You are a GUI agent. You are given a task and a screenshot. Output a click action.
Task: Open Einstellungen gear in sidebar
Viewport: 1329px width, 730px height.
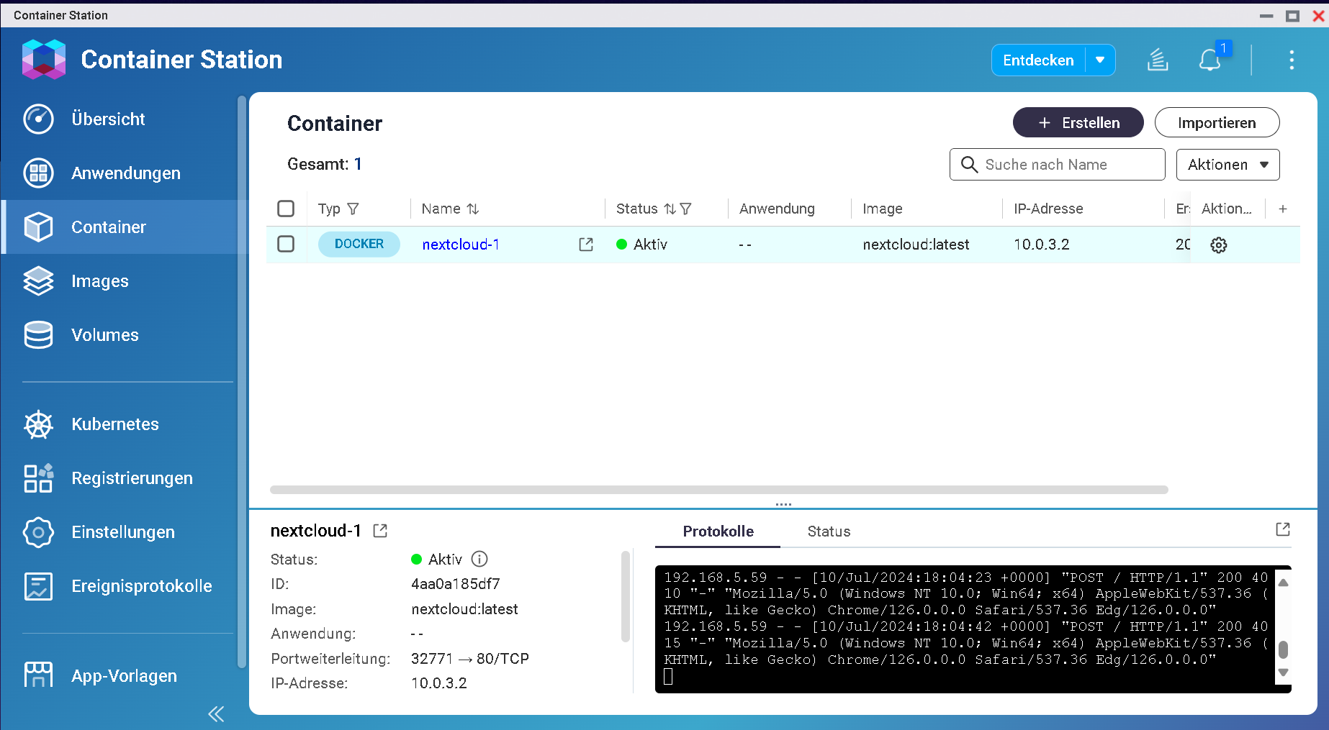tap(38, 532)
